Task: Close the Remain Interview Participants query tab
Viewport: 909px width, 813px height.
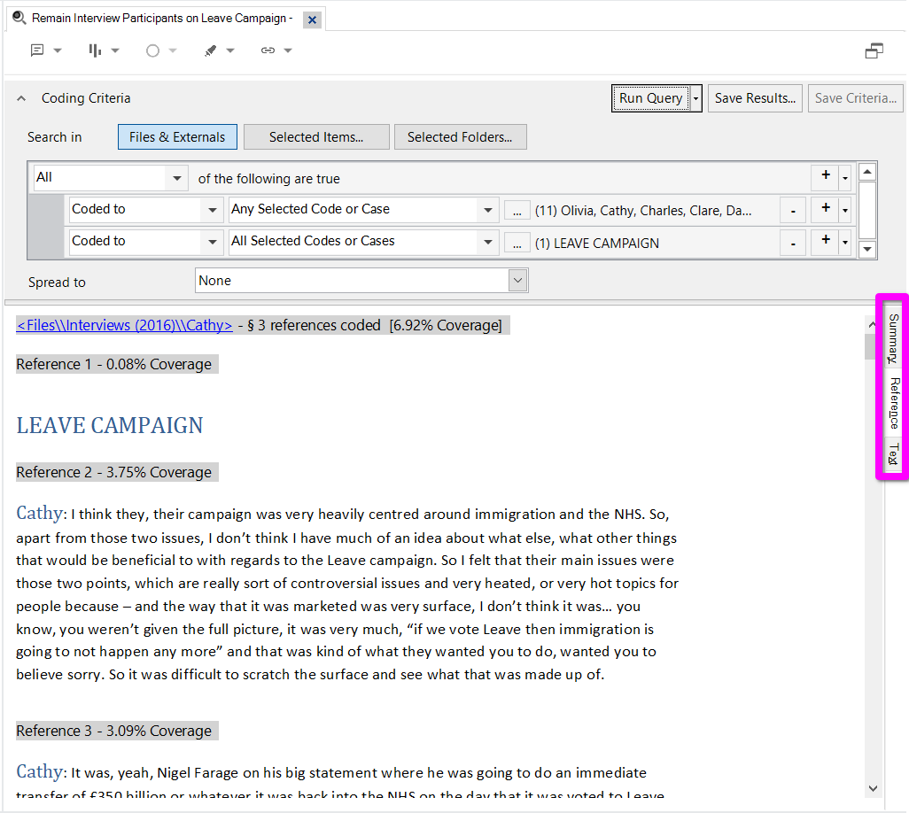Action: [x=312, y=19]
